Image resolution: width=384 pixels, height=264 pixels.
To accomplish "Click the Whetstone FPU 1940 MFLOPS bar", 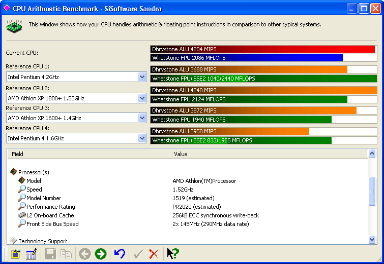I will click(x=263, y=120).
